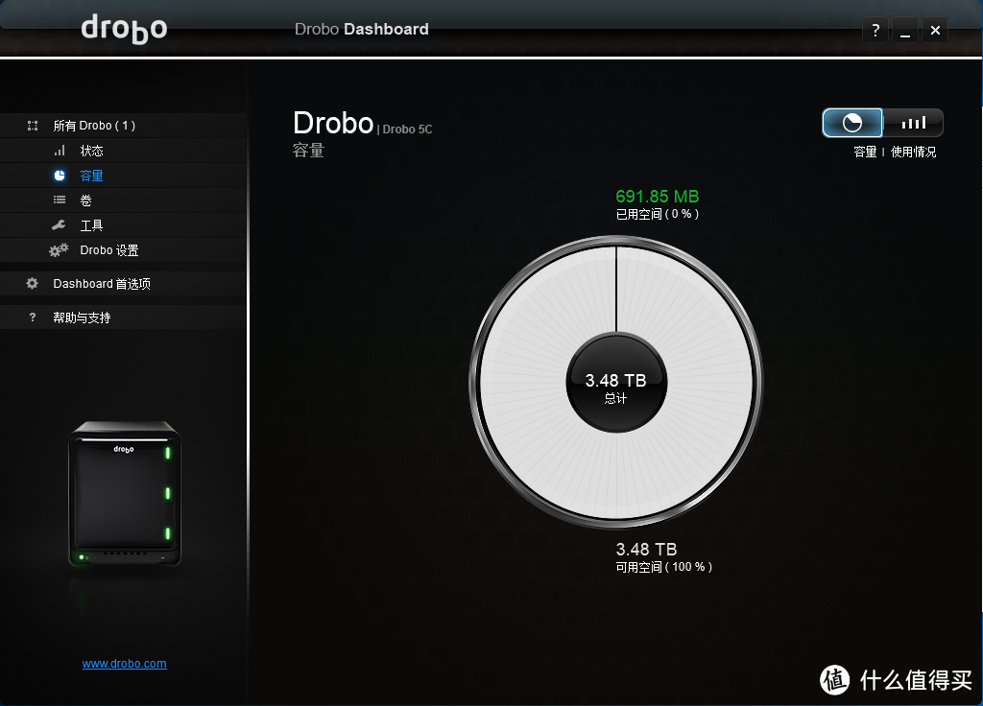
Task: Click the 容量 view label under toggle
Action: 865,153
